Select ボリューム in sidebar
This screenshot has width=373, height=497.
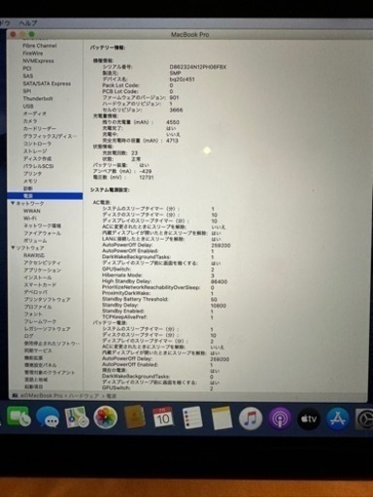[x=35, y=241]
